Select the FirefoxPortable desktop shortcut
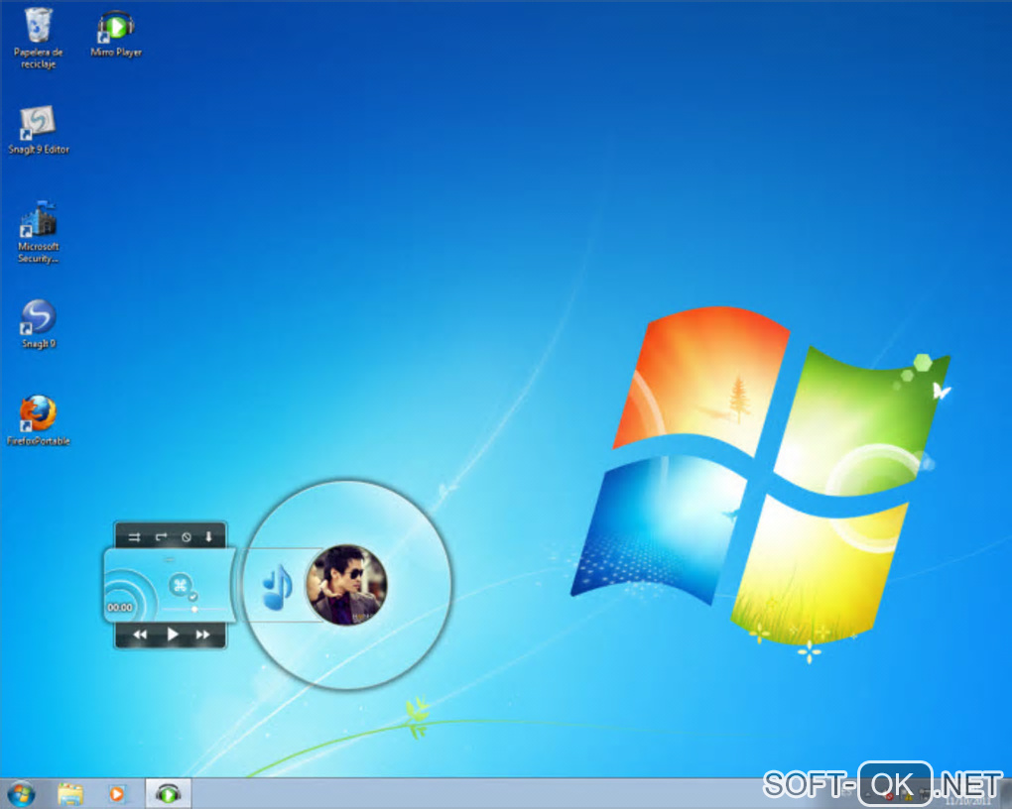1012x809 pixels. pyautogui.click(x=38, y=421)
